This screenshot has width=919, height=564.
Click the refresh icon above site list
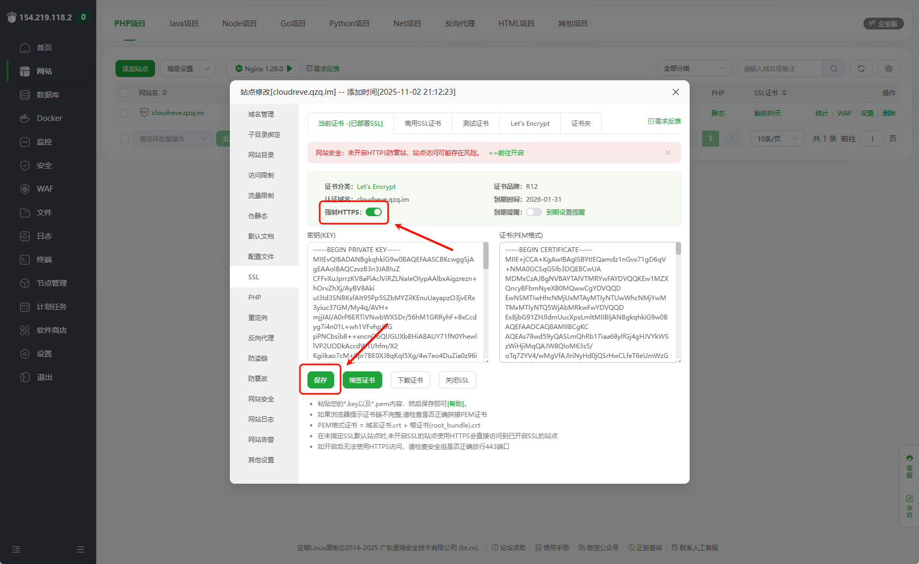[x=861, y=68]
